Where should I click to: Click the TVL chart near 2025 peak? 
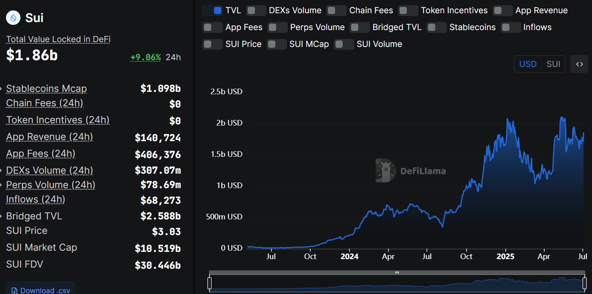pyautogui.click(x=508, y=120)
